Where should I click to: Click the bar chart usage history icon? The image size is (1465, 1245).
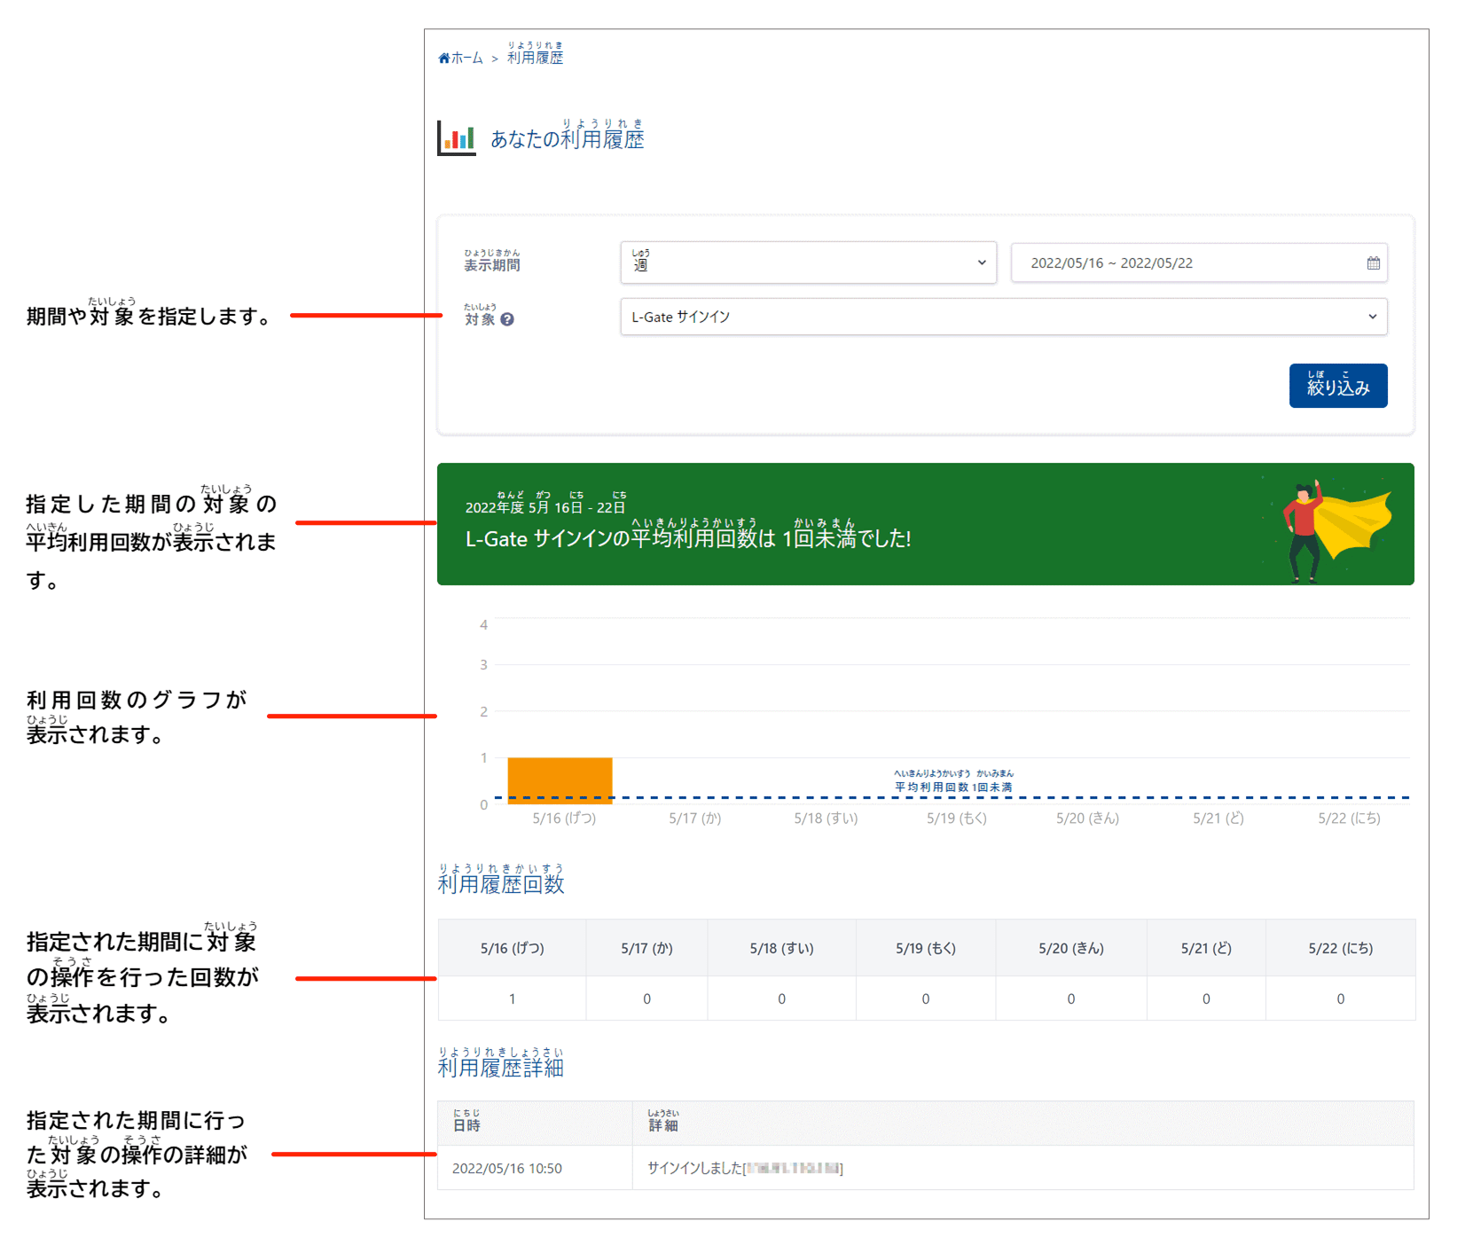pos(457,138)
